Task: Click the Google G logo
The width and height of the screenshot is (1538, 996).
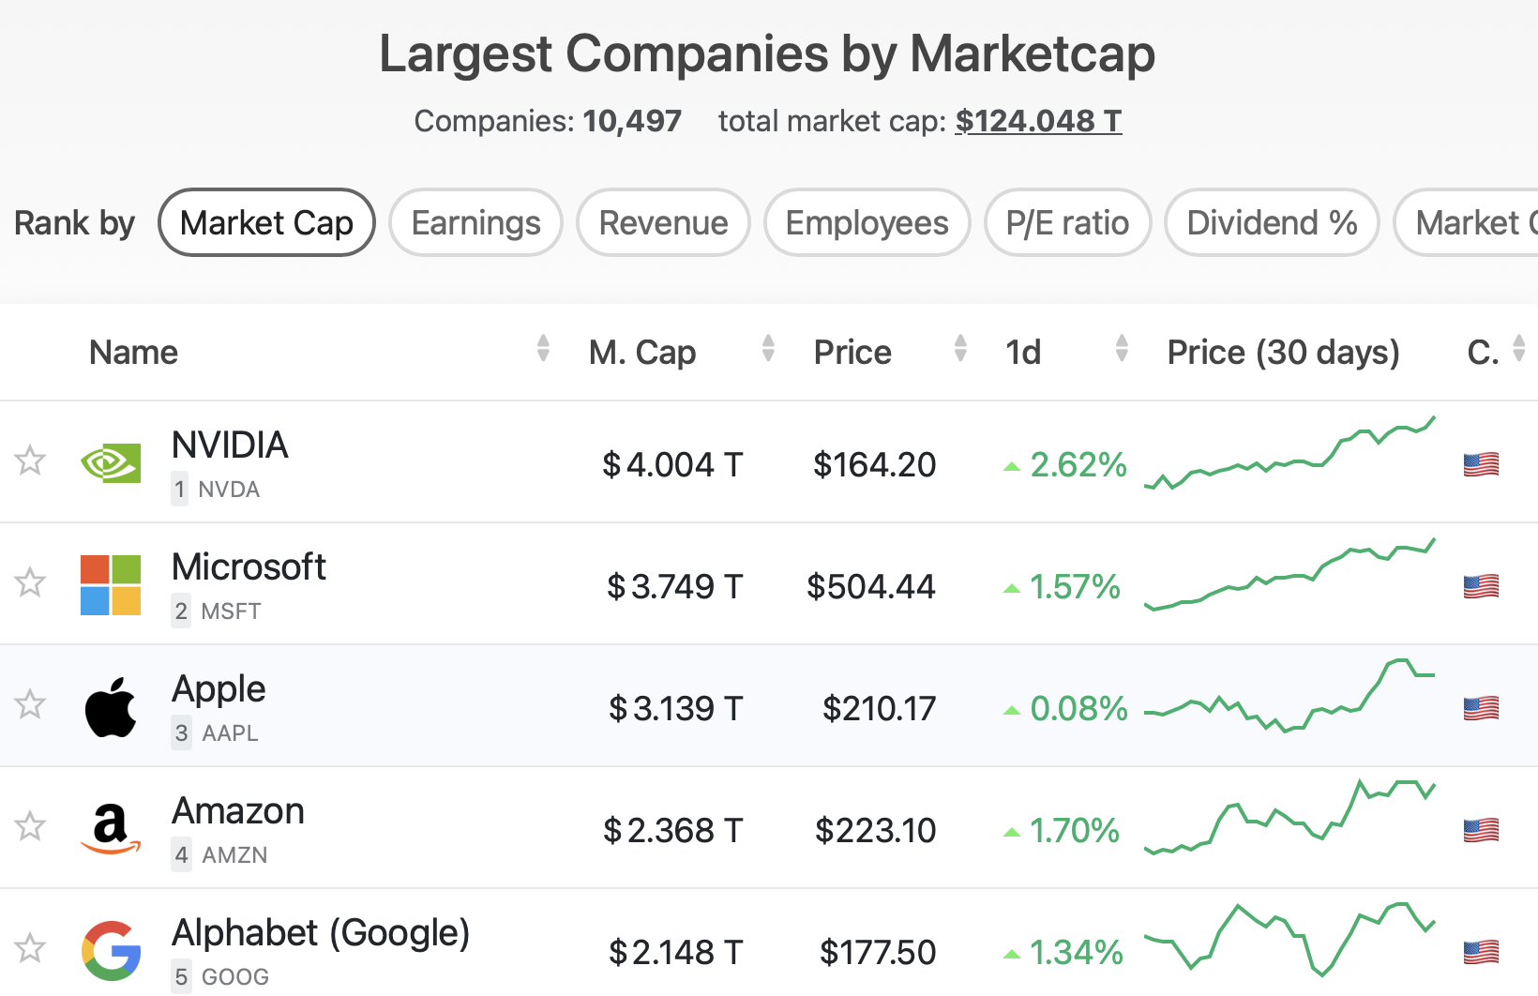Action: pos(111,951)
